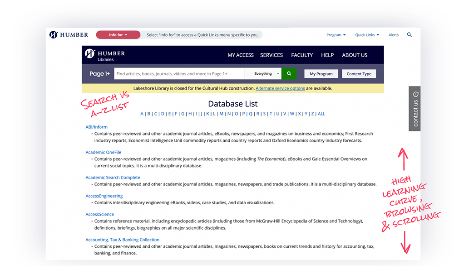The height and width of the screenshot is (274, 454).
Task: Filter databases by letter O
Action: tap(236, 114)
